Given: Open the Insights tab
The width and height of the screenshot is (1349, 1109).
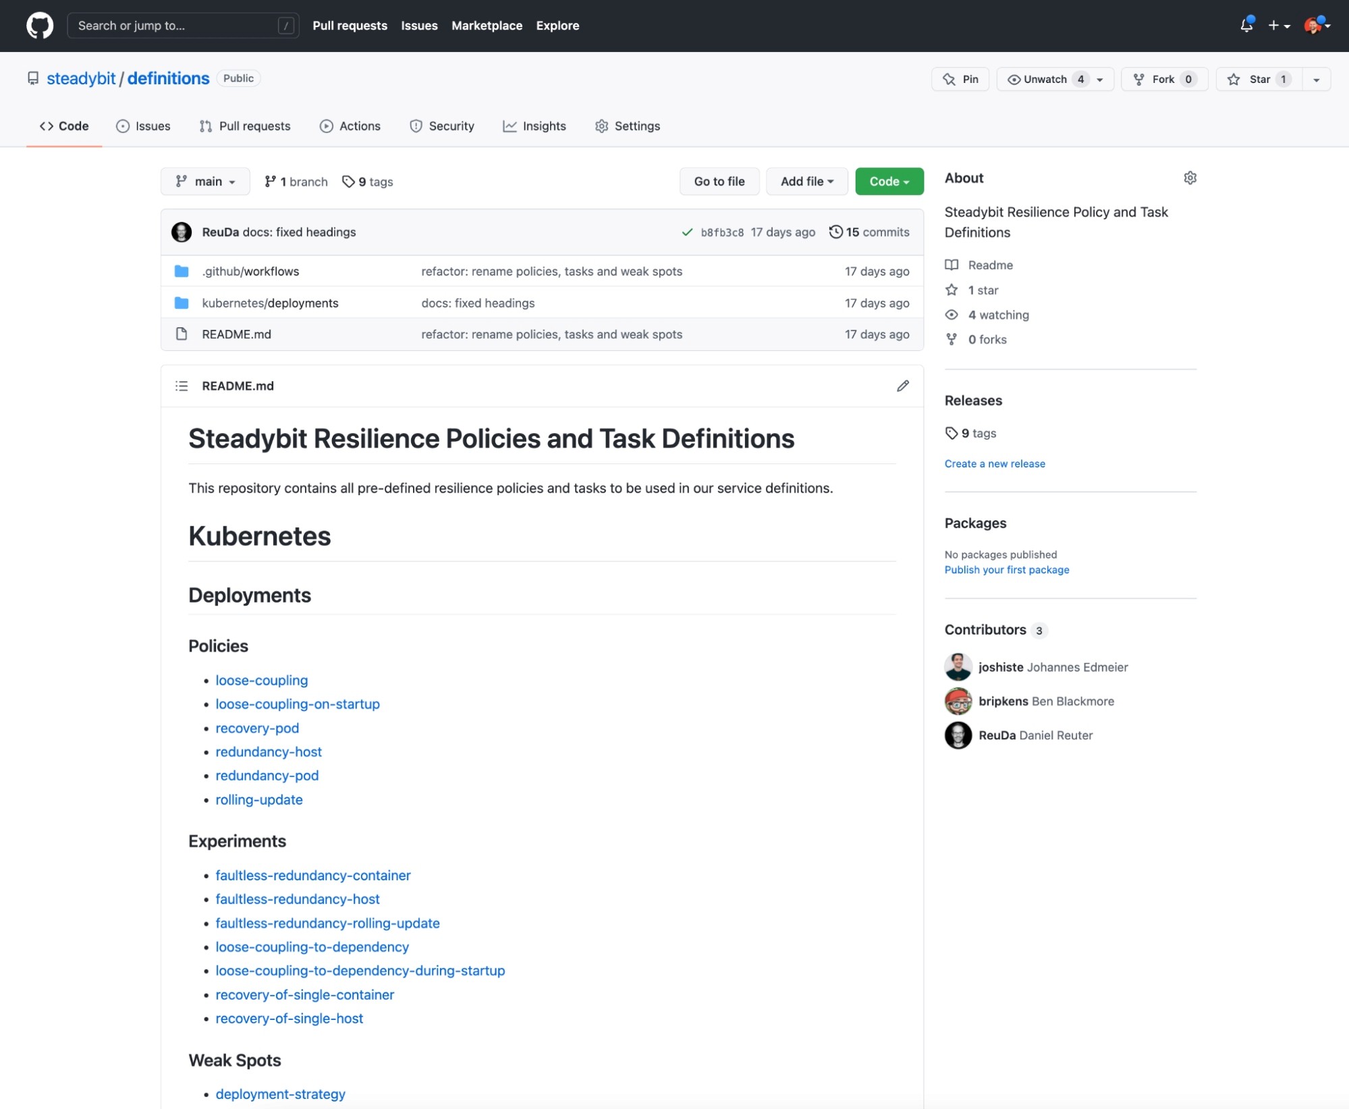Looking at the screenshot, I should point(534,126).
